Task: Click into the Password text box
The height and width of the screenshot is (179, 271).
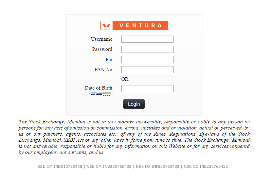Action: 147,49
